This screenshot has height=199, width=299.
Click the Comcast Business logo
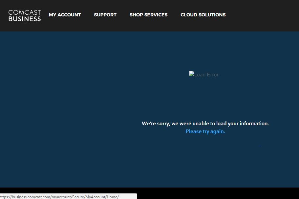25,15
